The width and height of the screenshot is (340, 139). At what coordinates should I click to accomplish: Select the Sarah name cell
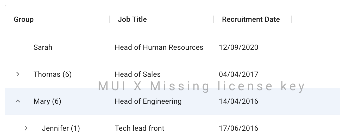pyautogui.click(x=43, y=47)
